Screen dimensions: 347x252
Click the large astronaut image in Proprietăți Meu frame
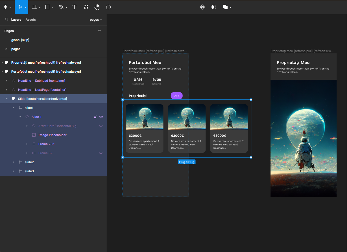pyautogui.click(x=304, y=138)
